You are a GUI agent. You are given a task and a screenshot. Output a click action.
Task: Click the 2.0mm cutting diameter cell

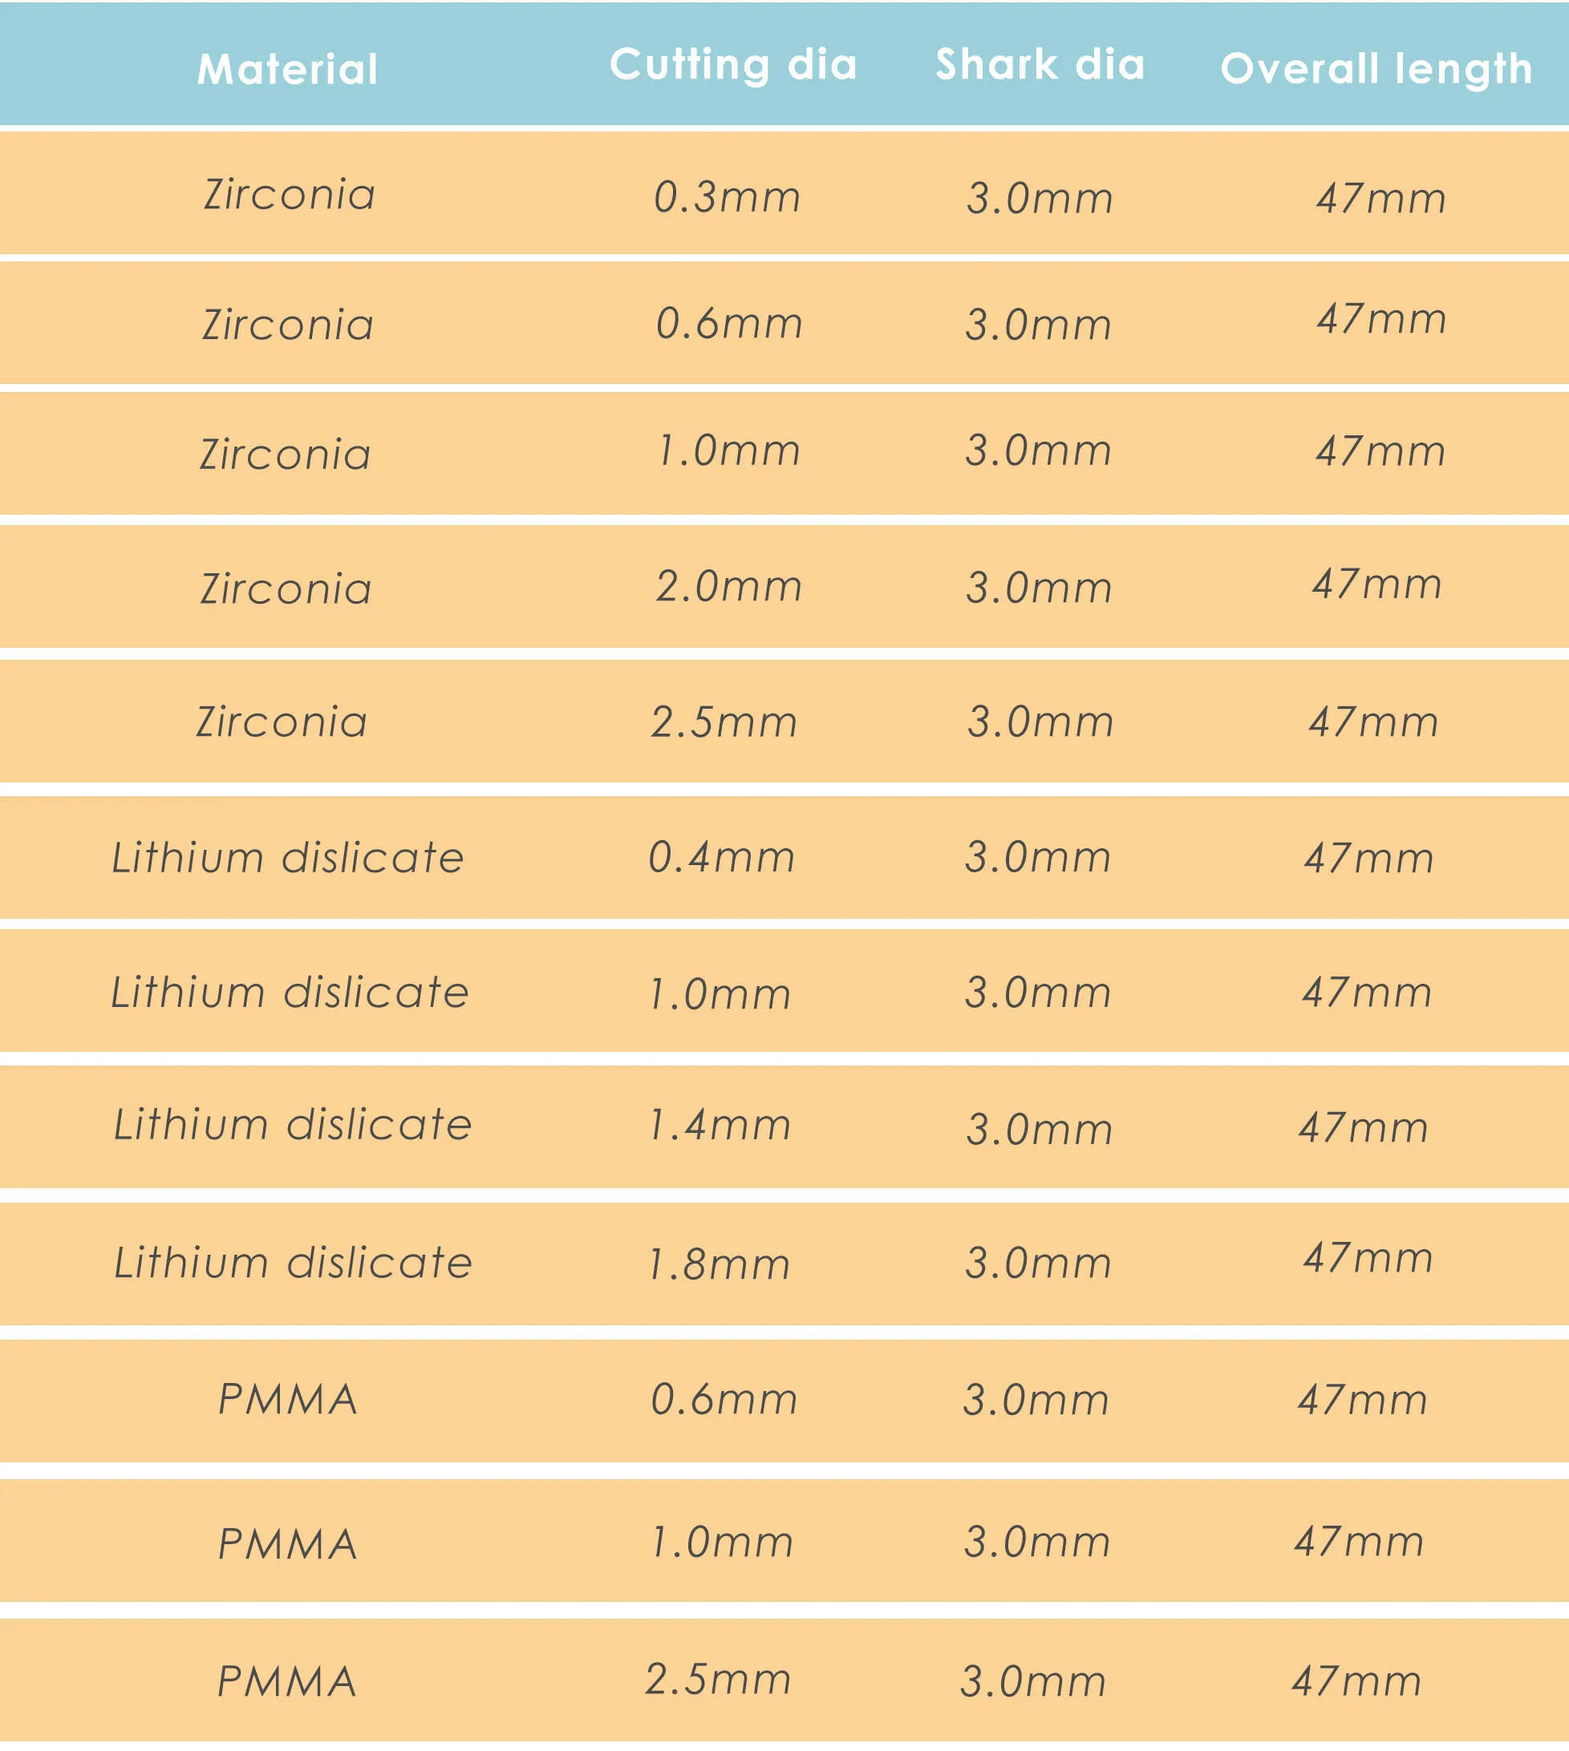(x=728, y=587)
